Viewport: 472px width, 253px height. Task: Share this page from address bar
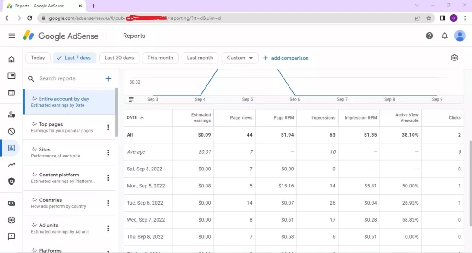point(418,18)
